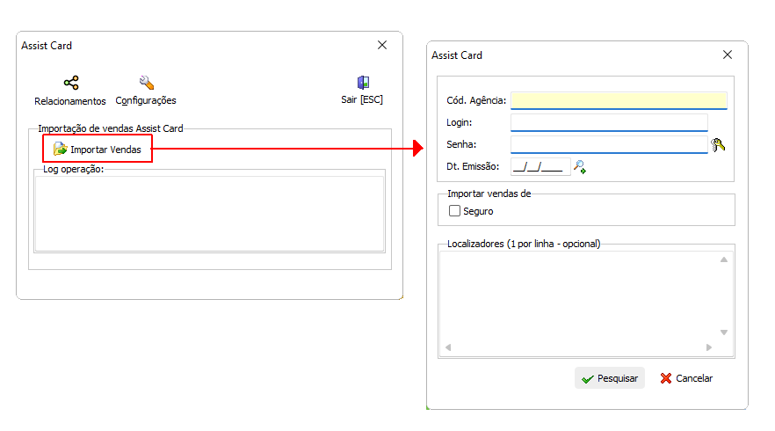Click the Importar Vendas folder icon
Viewport: 775px width, 431px height.
pyautogui.click(x=61, y=149)
